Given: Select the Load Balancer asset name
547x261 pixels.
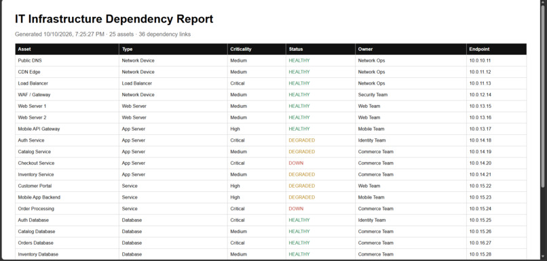Looking at the screenshot, I should point(33,83).
